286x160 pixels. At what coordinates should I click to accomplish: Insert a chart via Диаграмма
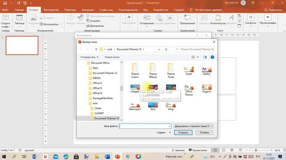click(95, 26)
